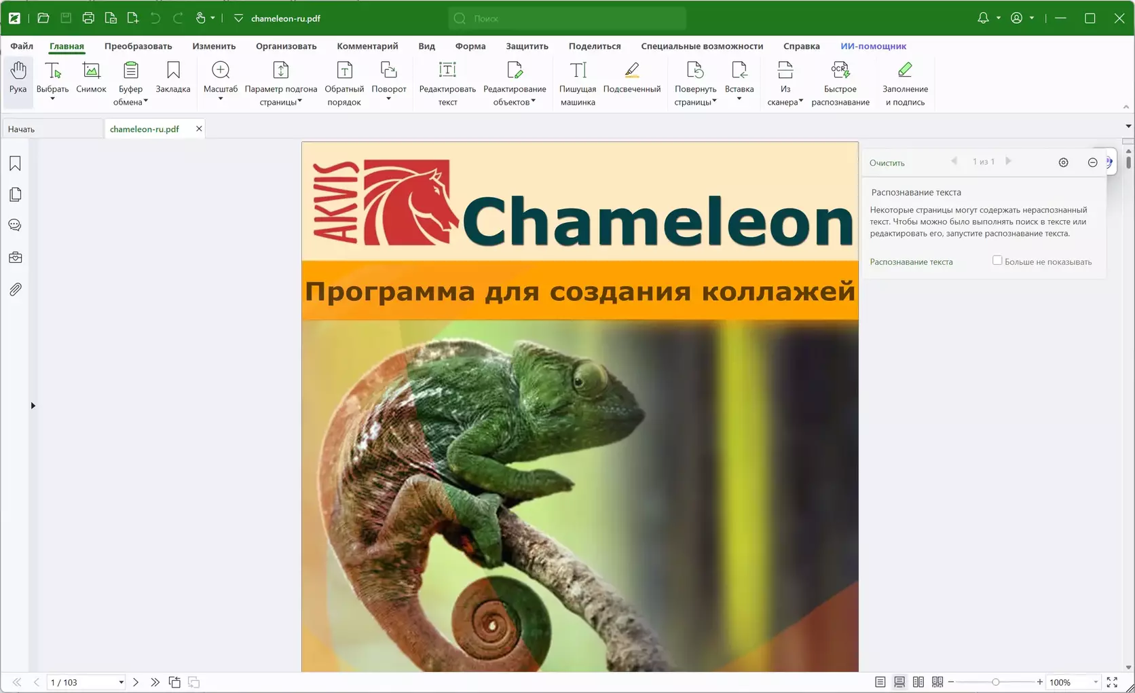Open the 100% zoom level dropdown

point(1096,682)
